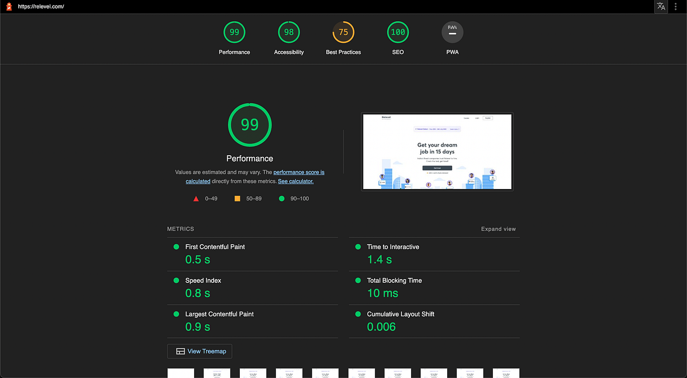This screenshot has width=687, height=378.
Task: Select the Performance score gauge showing 99
Action: [x=234, y=32]
